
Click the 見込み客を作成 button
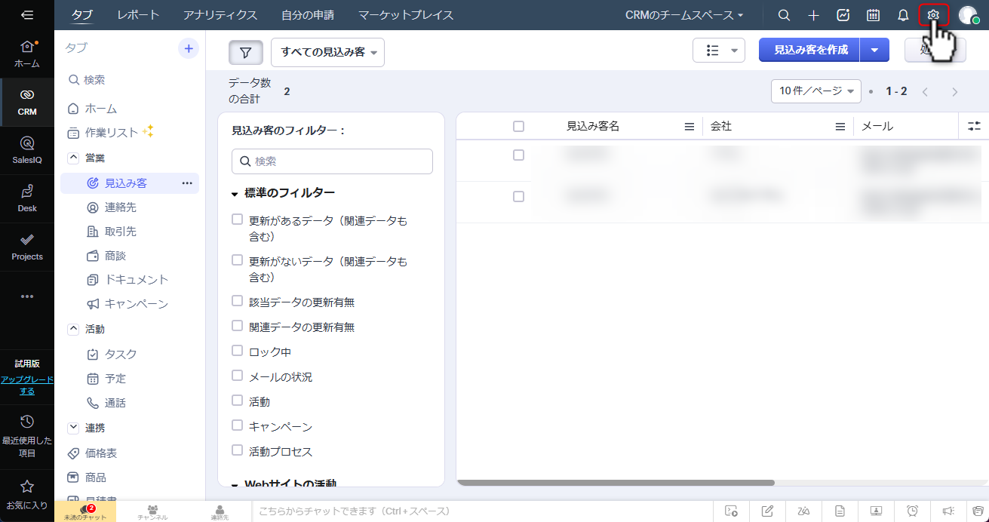(810, 50)
